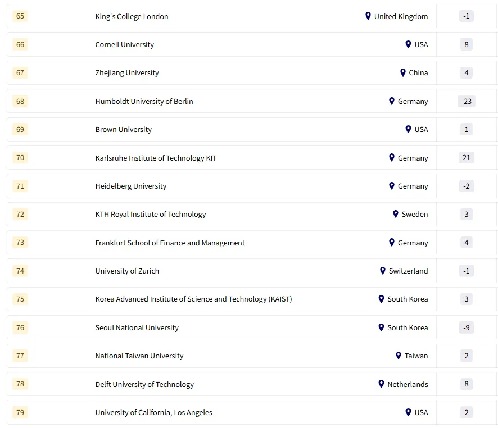This screenshot has height=428, width=498.
Task: Open King's College London entry
Action: click(132, 16)
